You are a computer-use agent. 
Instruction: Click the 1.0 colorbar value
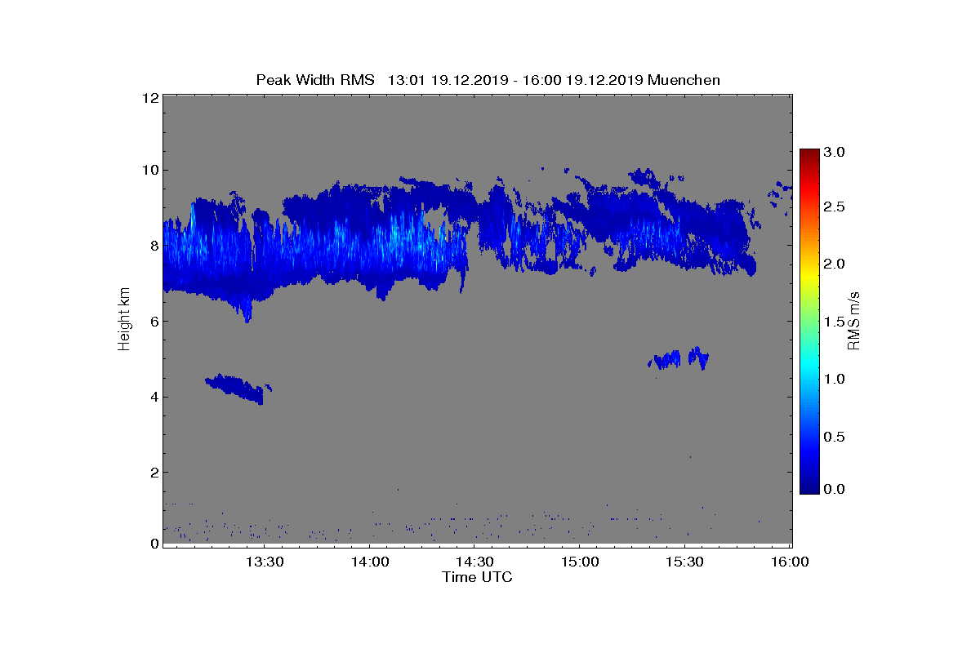[834, 379]
